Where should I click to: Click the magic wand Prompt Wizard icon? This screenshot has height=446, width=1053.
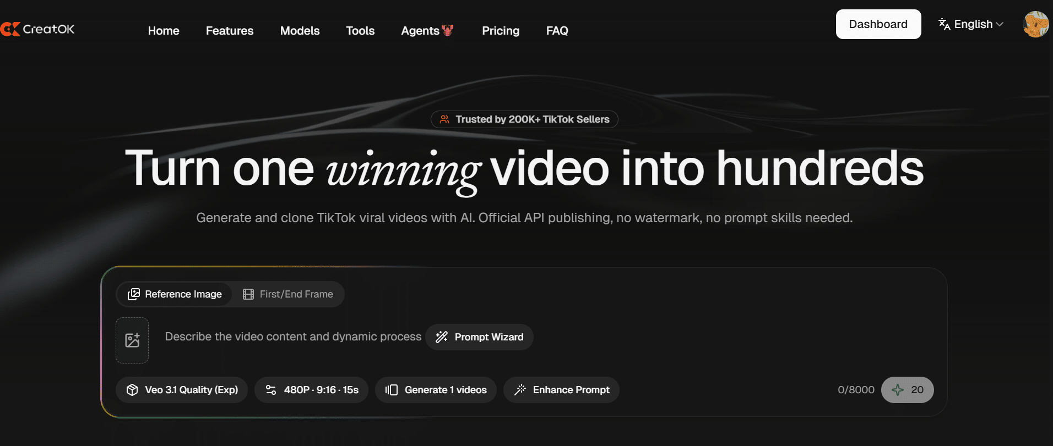point(442,337)
